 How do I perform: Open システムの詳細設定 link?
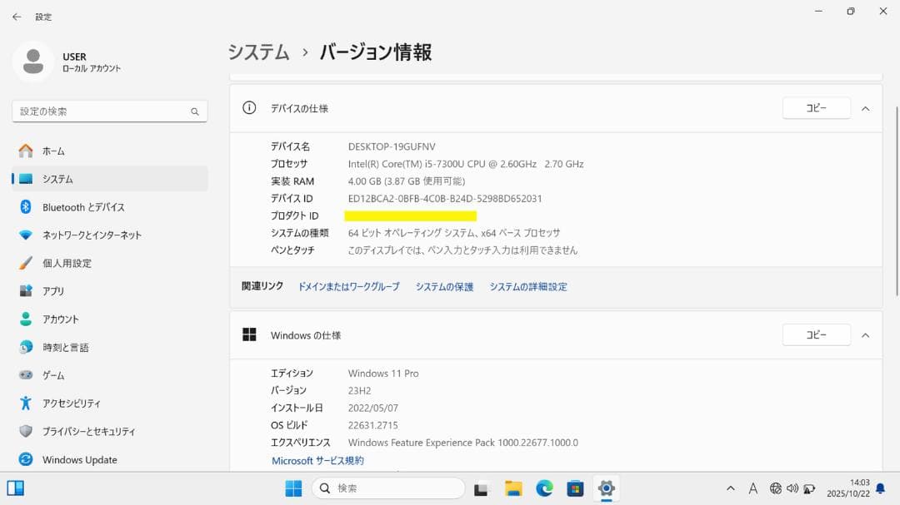tap(528, 286)
